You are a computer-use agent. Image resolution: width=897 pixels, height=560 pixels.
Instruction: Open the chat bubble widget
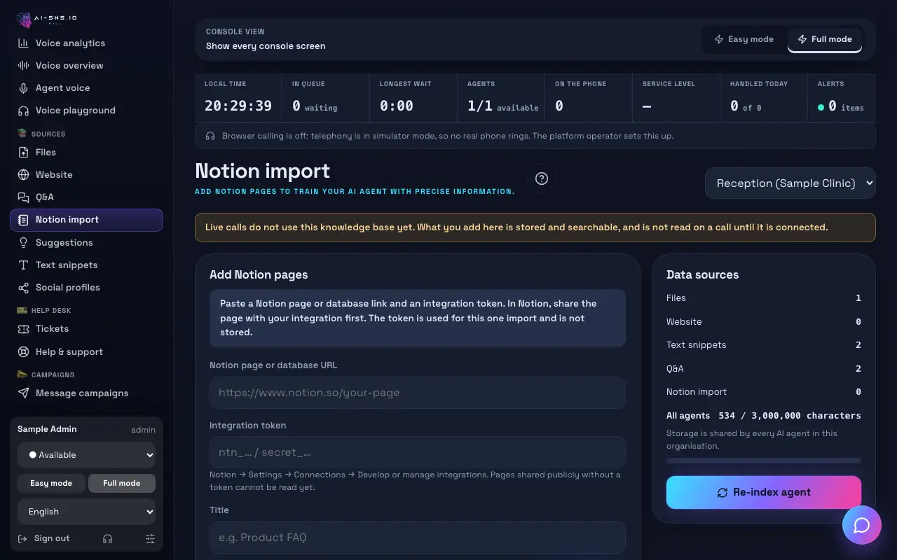(x=862, y=525)
